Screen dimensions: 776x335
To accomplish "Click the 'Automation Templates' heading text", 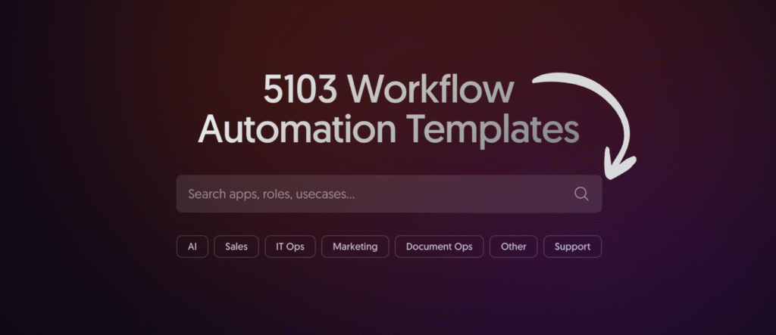I will tap(389, 129).
